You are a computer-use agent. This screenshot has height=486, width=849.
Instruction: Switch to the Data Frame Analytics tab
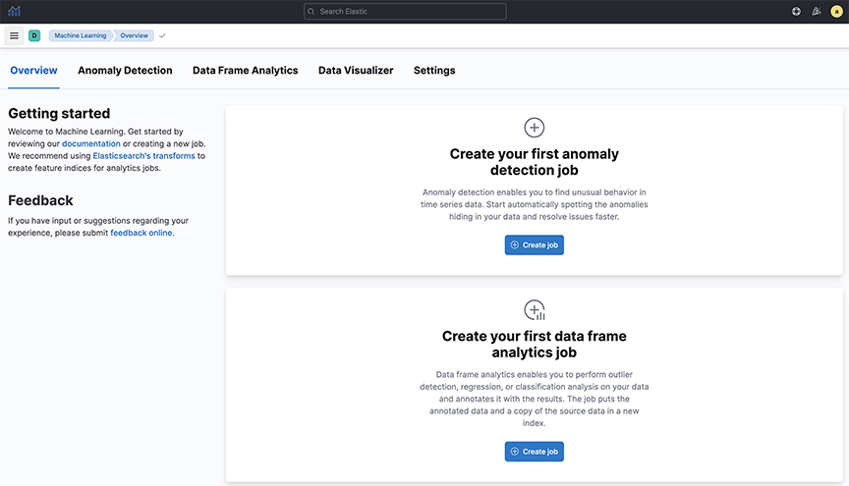(x=246, y=71)
